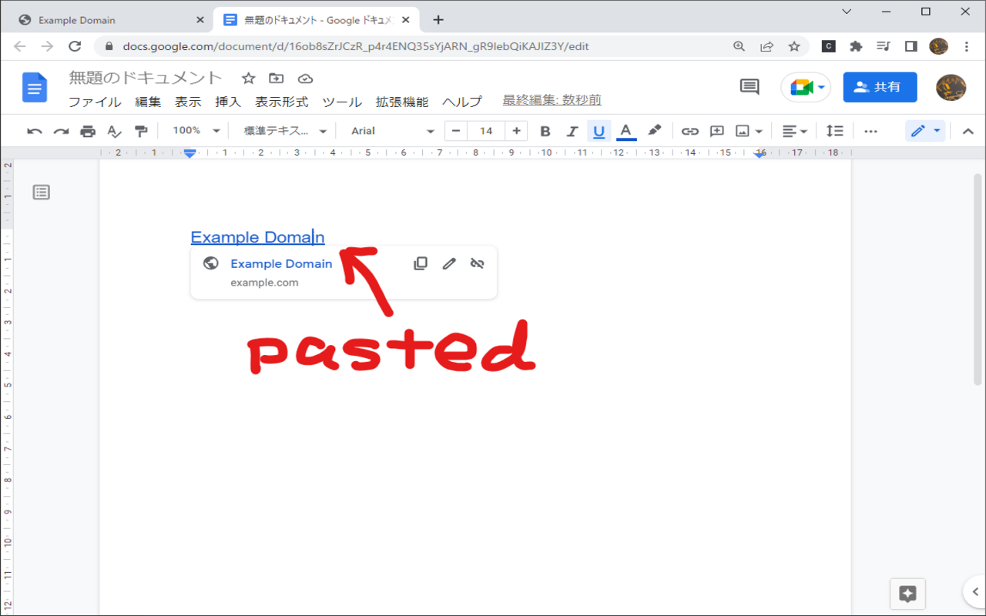
Task: Check the cloud save status icon
Action: 305,79
